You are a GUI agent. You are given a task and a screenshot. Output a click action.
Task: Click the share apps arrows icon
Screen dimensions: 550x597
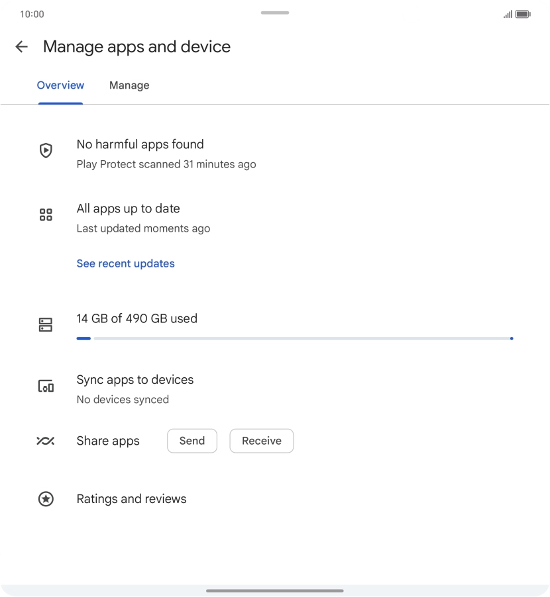coord(46,441)
